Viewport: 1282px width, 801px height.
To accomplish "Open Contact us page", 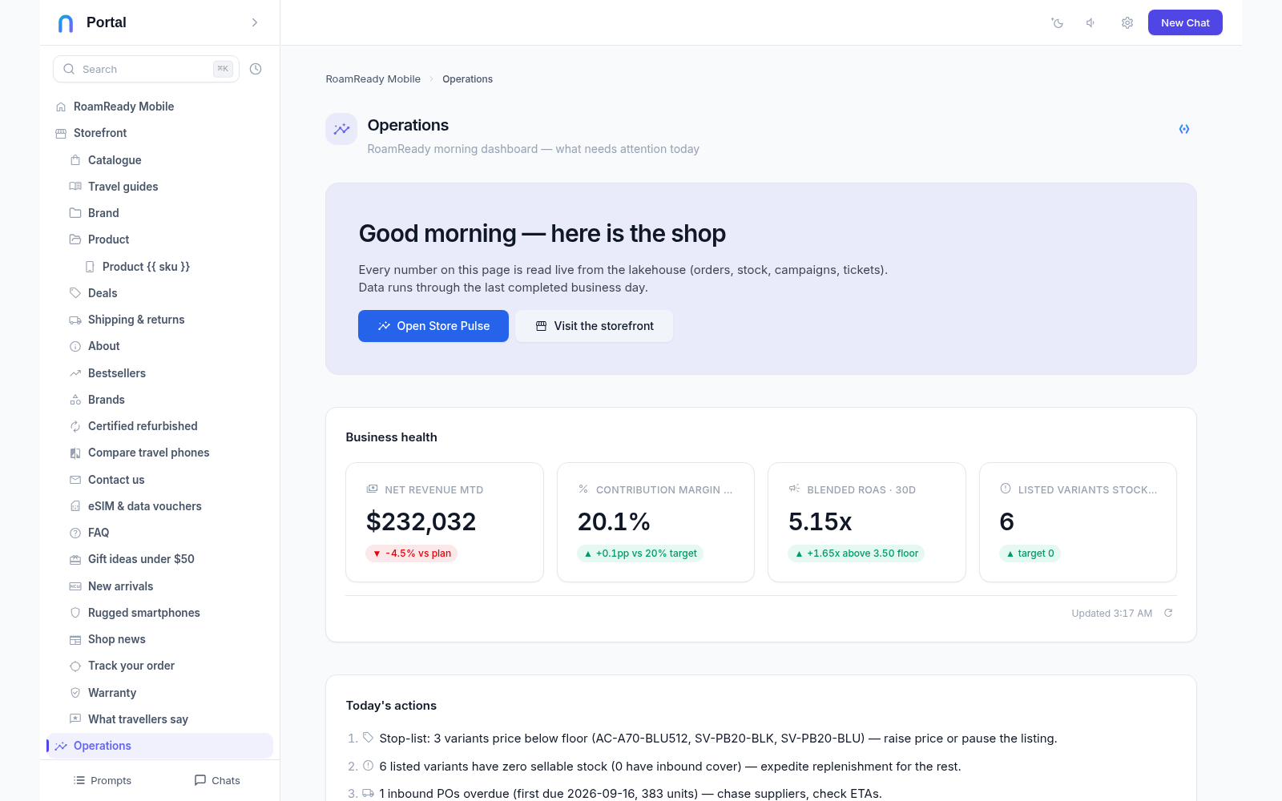I will click(167, 480).
